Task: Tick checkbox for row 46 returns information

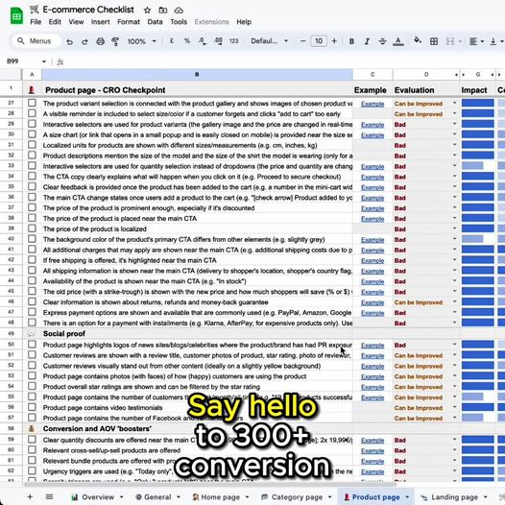Action: pyautogui.click(x=32, y=301)
